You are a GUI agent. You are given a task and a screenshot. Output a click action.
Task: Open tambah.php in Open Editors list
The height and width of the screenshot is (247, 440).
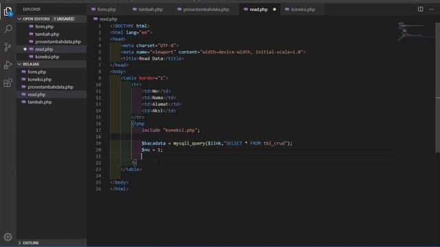click(47, 34)
